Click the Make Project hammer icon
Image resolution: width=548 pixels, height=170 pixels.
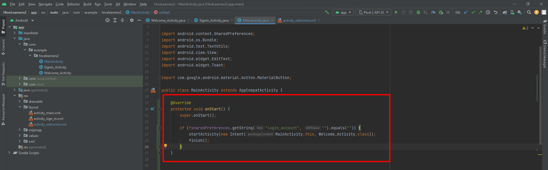[327, 12]
